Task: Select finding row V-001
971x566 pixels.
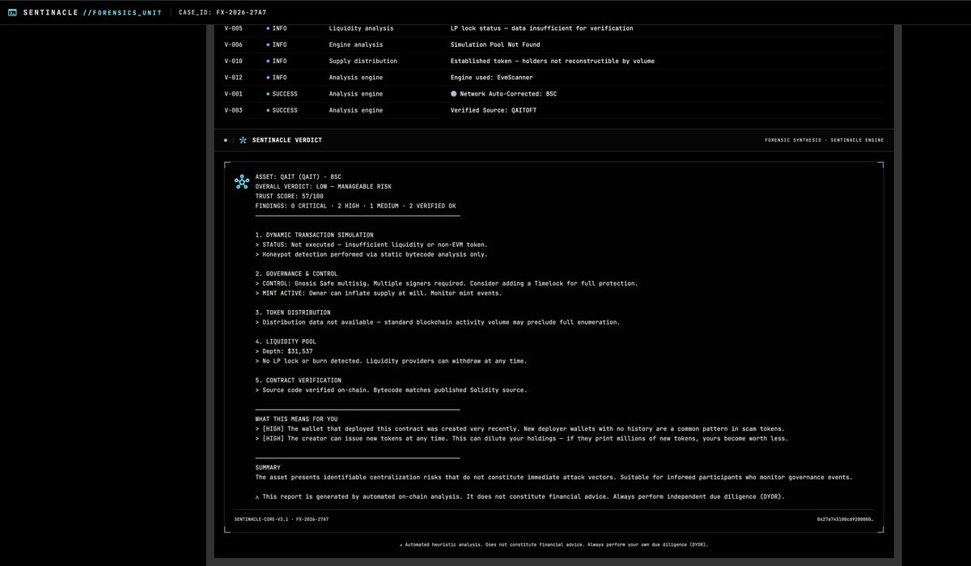Action: [553, 94]
